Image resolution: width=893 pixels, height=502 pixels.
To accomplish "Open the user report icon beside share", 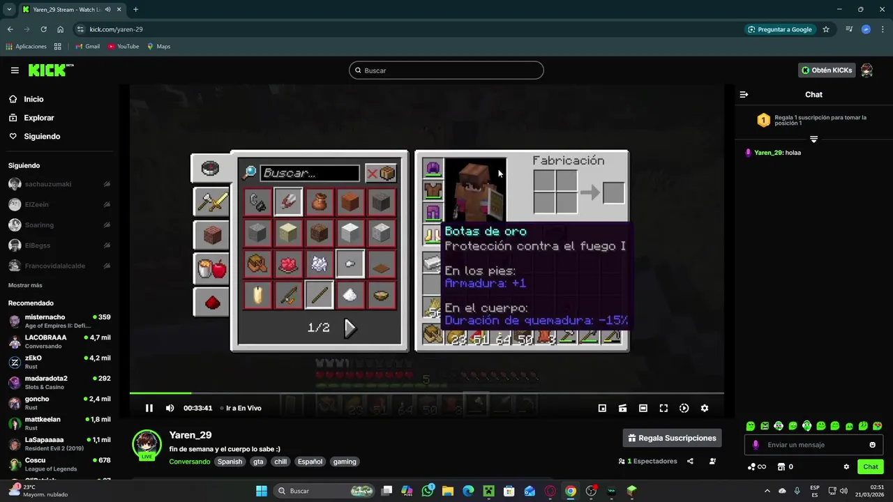I will [x=712, y=461].
